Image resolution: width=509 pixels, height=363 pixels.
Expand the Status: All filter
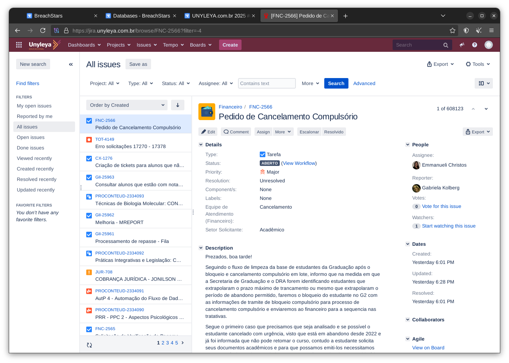[176, 83]
